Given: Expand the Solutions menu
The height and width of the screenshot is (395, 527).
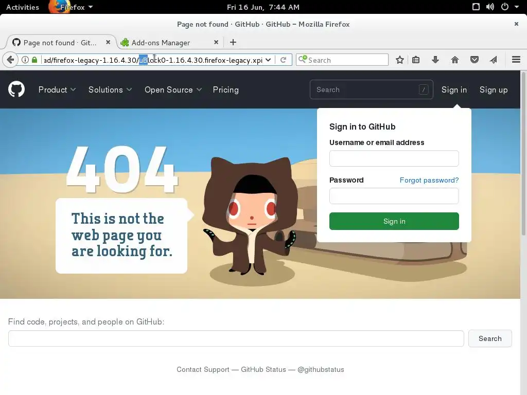Looking at the screenshot, I should click(x=110, y=89).
